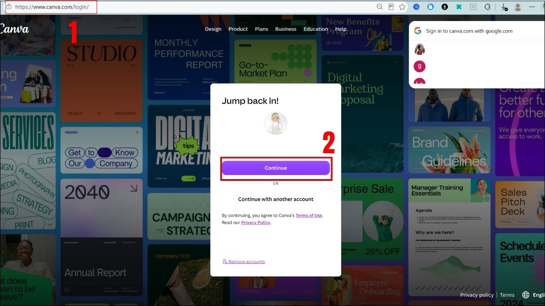Click the 'Jump back in!' heading
This screenshot has height=306, width=545.
pyautogui.click(x=250, y=101)
